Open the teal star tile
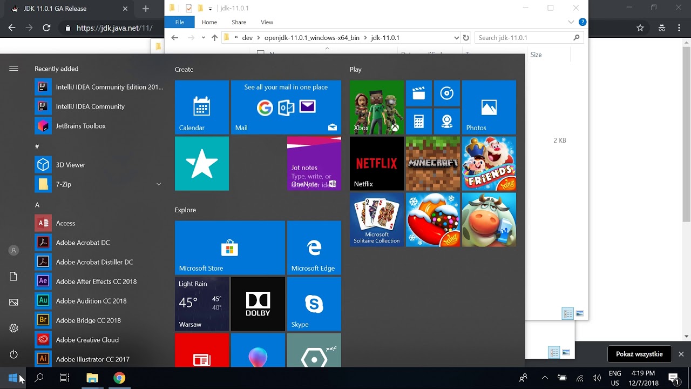Viewport: 691px width, 389px height. pos(202,163)
